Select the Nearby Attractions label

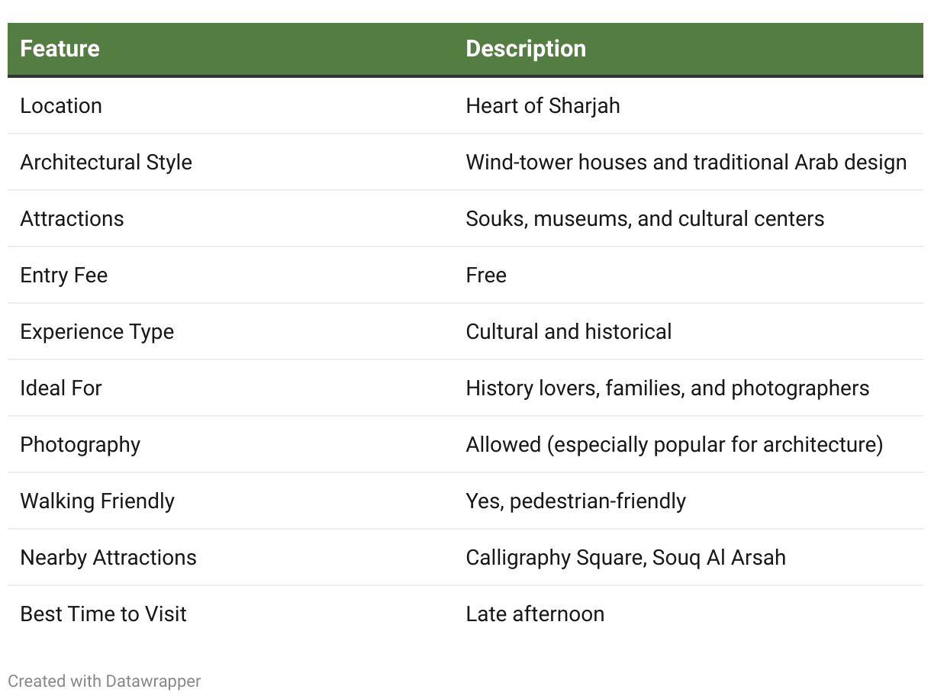[108, 557]
